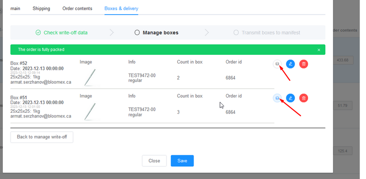This screenshot has height=179, width=366.
Task: Click chevron after Manage boxes step
Action: pyautogui.click(x=207, y=32)
